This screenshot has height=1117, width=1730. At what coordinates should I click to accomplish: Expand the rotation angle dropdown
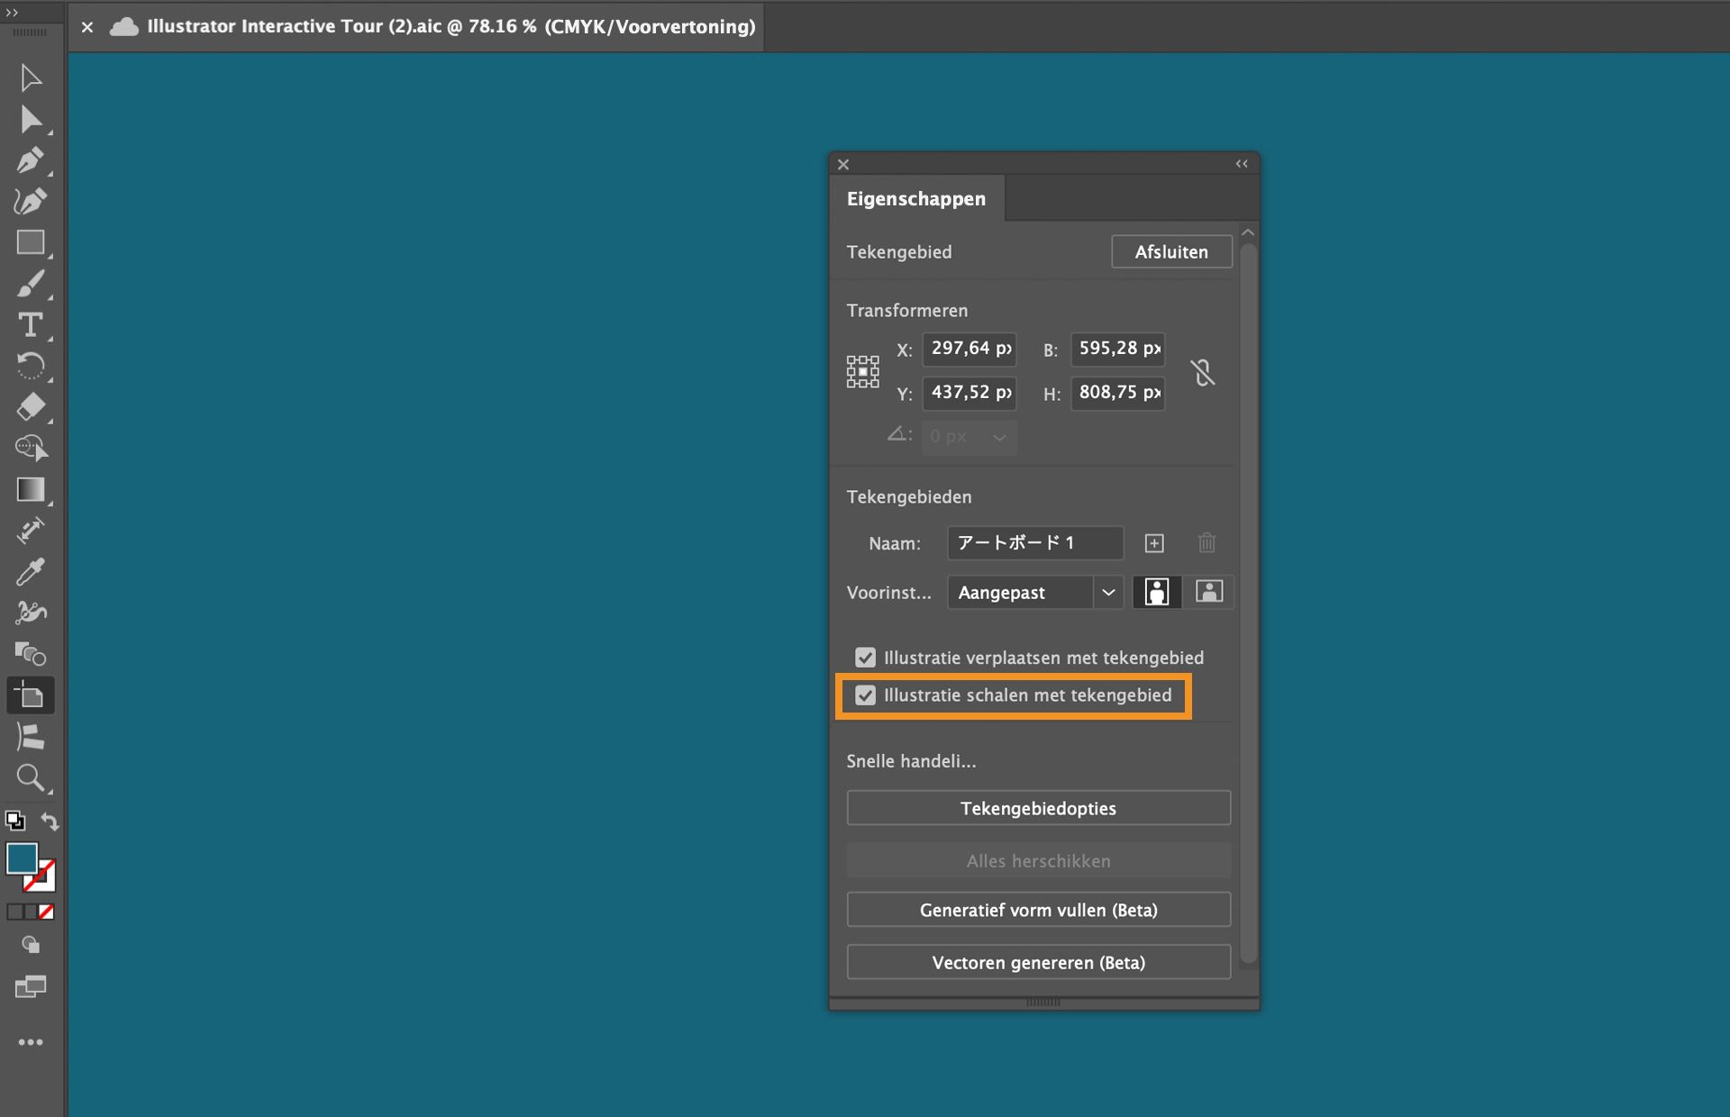click(999, 437)
